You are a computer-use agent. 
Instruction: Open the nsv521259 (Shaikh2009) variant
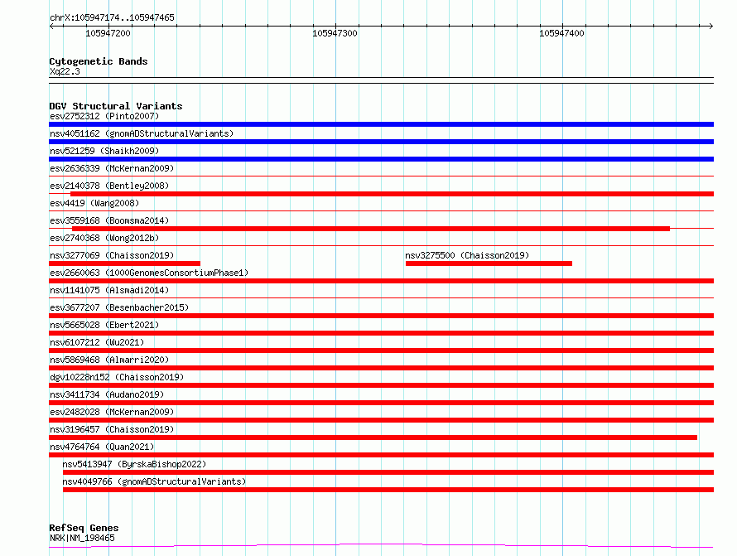tap(104, 151)
